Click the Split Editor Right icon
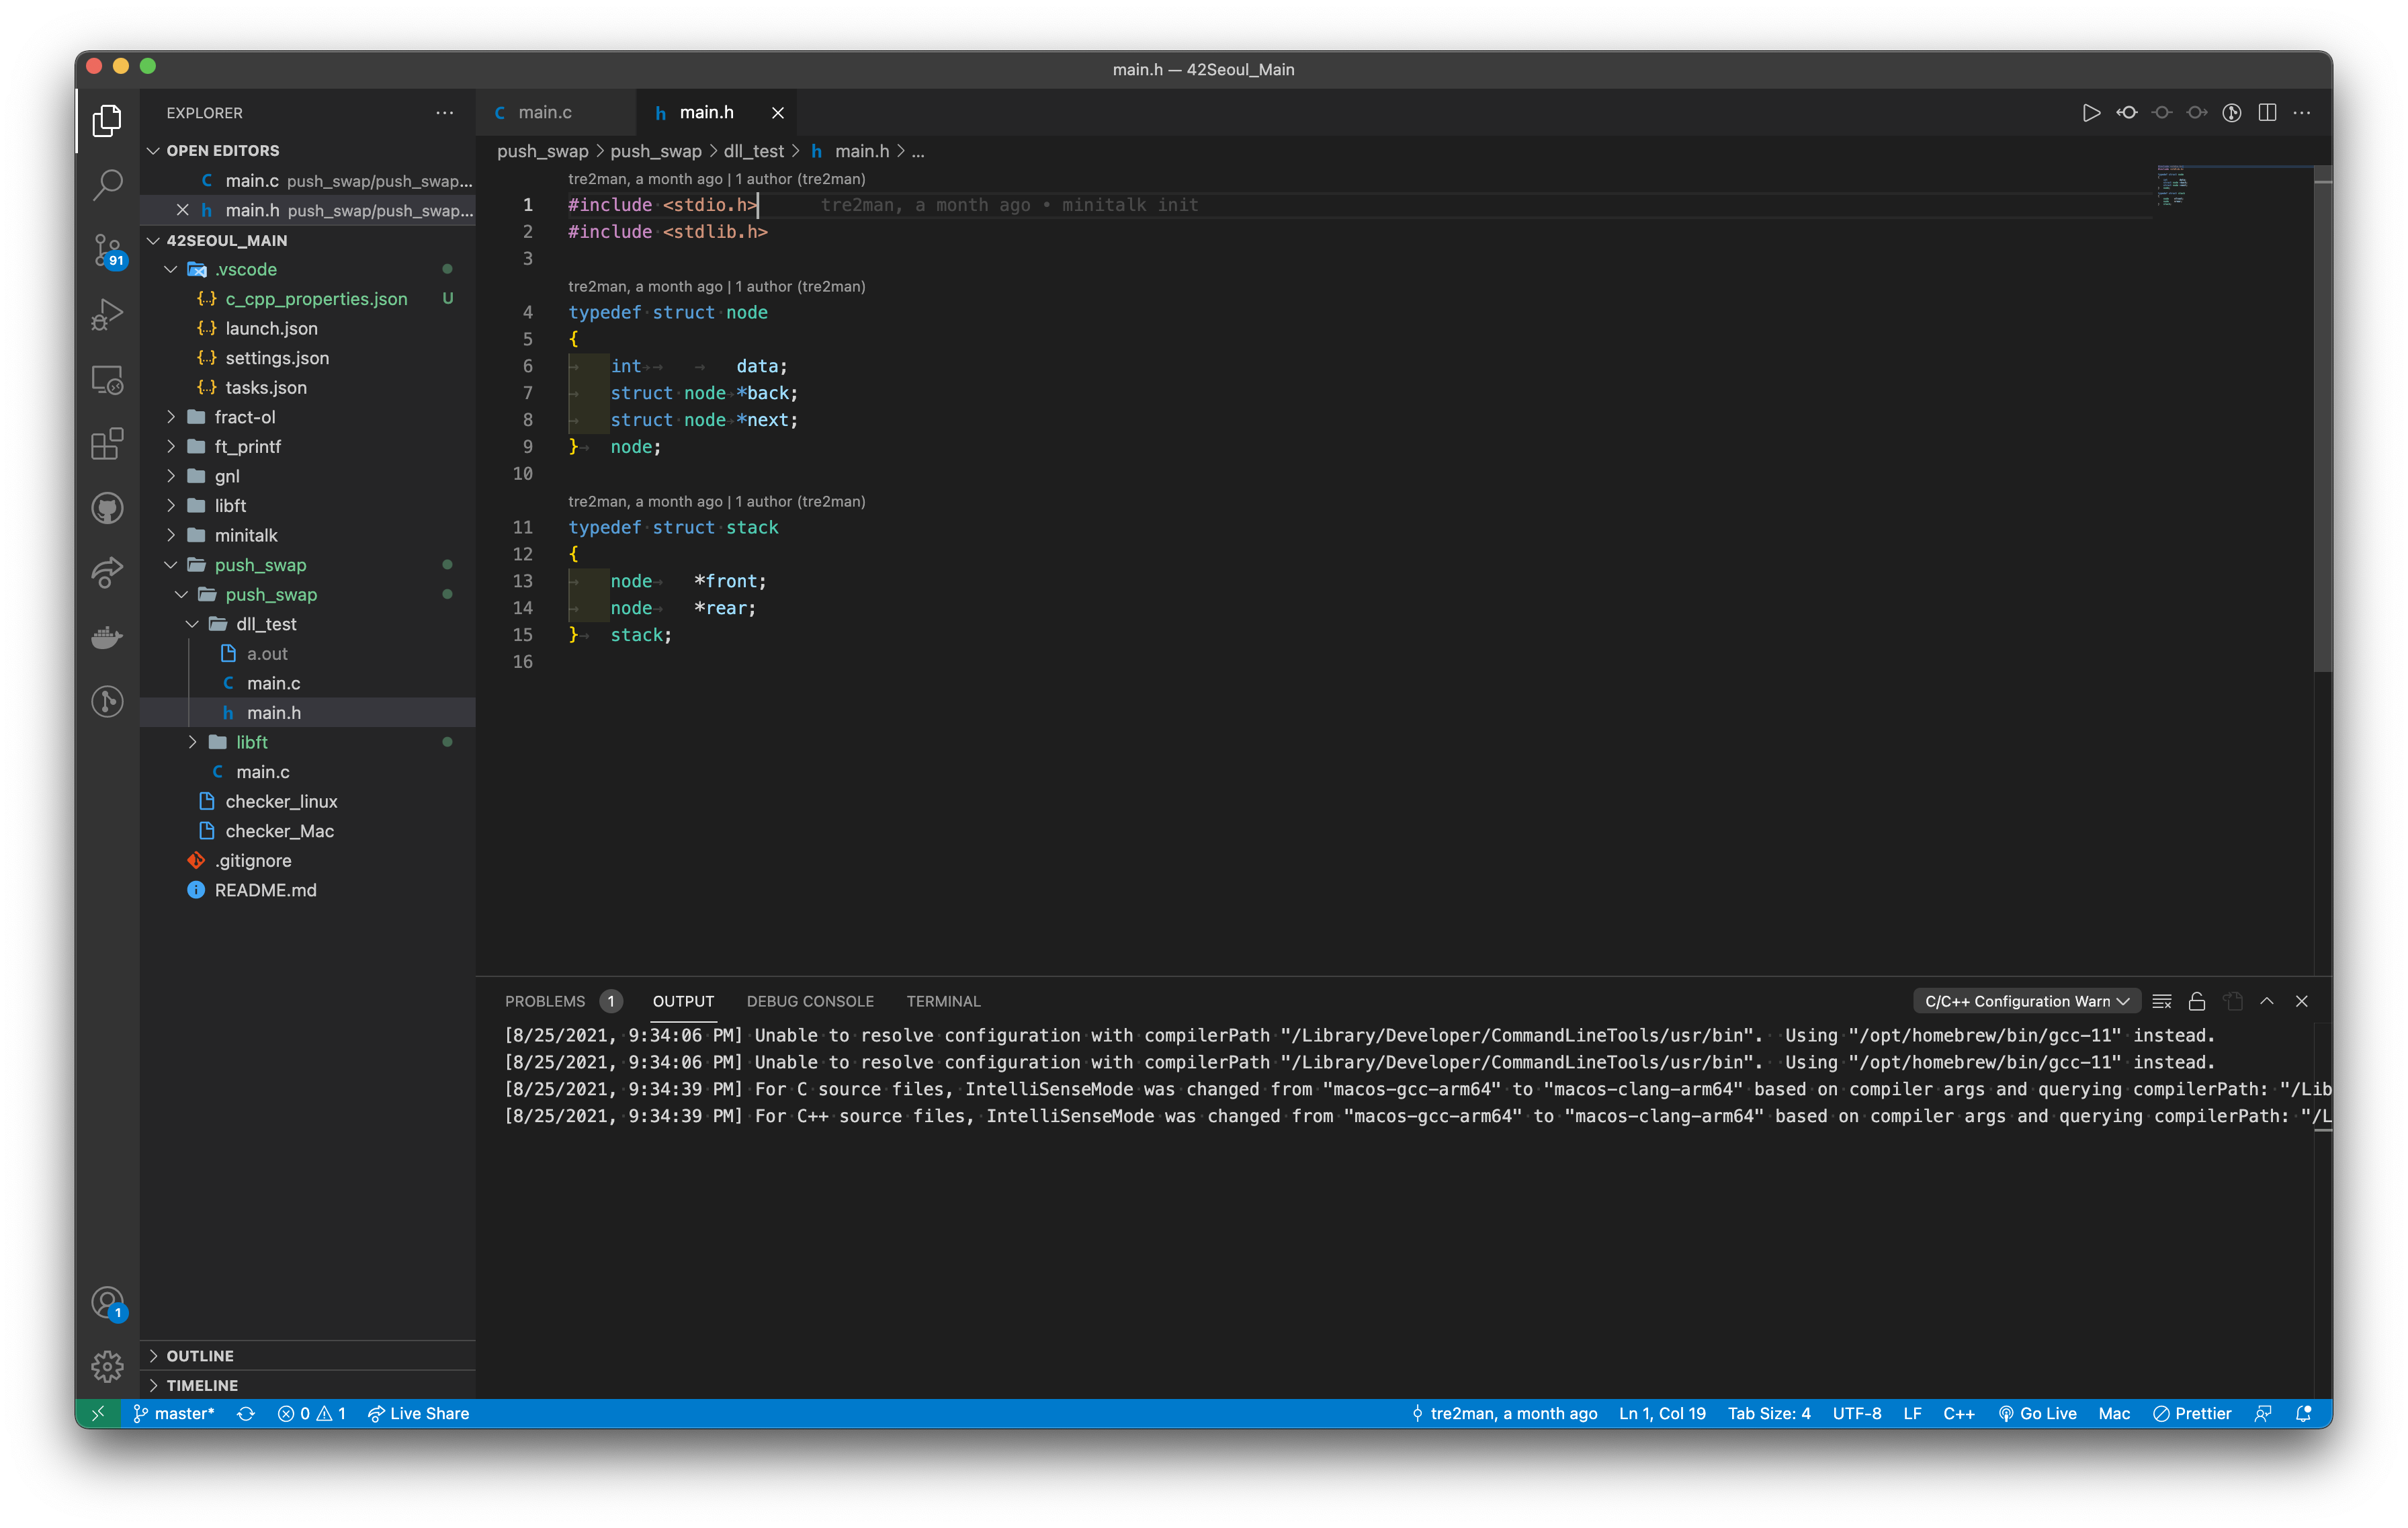The image size is (2408, 1528). point(2267,113)
